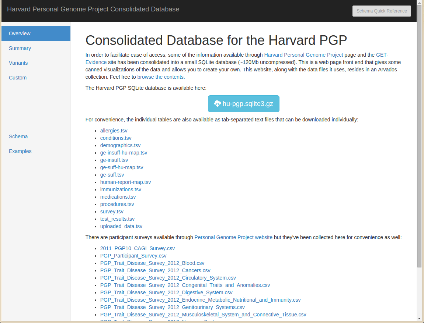Open uploaded_data.tsv link
The width and height of the screenshot is (424, 323).
121,226
